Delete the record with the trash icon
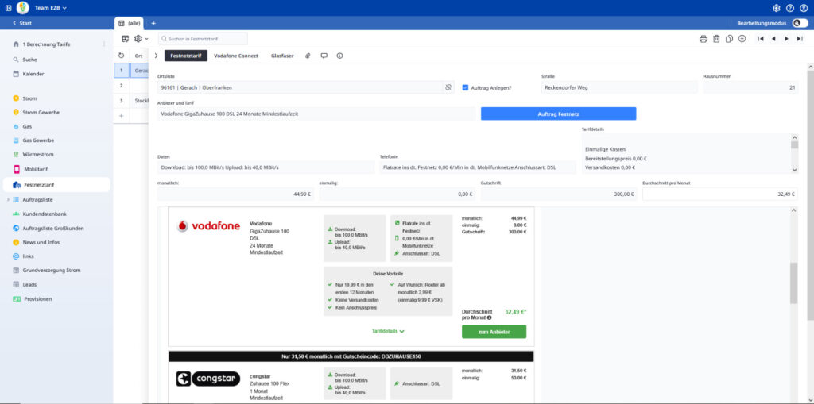 [716, 39]
